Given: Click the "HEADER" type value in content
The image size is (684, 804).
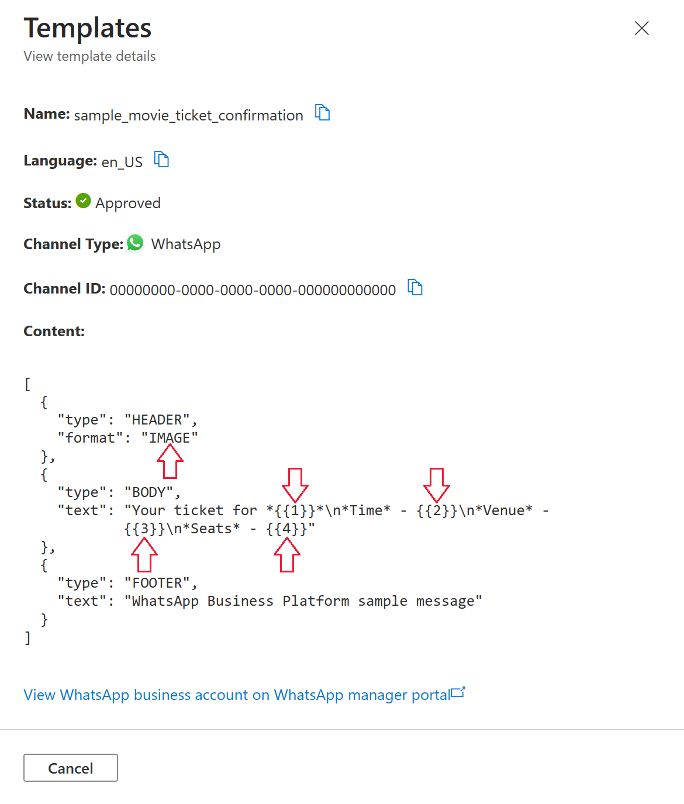Looking at the screenshot, I should [x=157, y=420].
